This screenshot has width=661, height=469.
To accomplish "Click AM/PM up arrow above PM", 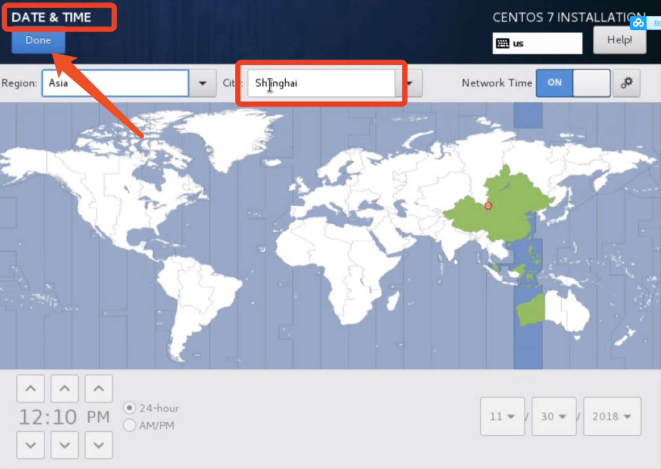I will tap(99, 388).
